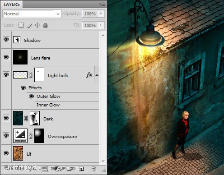Hide the Shadow layer

(6, 40)
